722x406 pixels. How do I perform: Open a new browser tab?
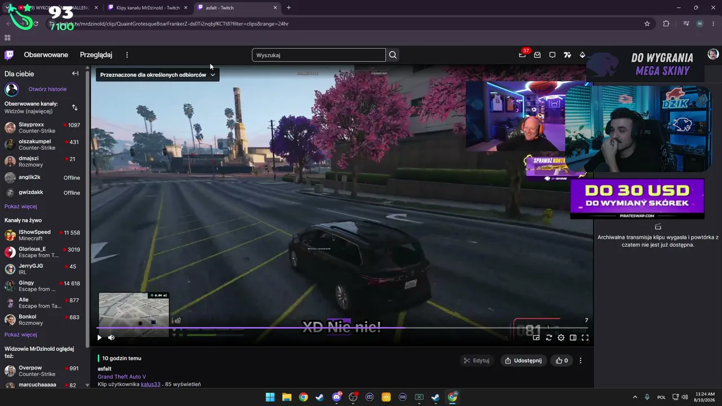coord(289,7)
